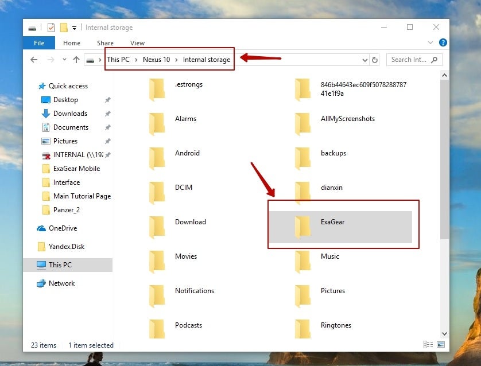Expand the ribbon with the chevron

point(430,42)
